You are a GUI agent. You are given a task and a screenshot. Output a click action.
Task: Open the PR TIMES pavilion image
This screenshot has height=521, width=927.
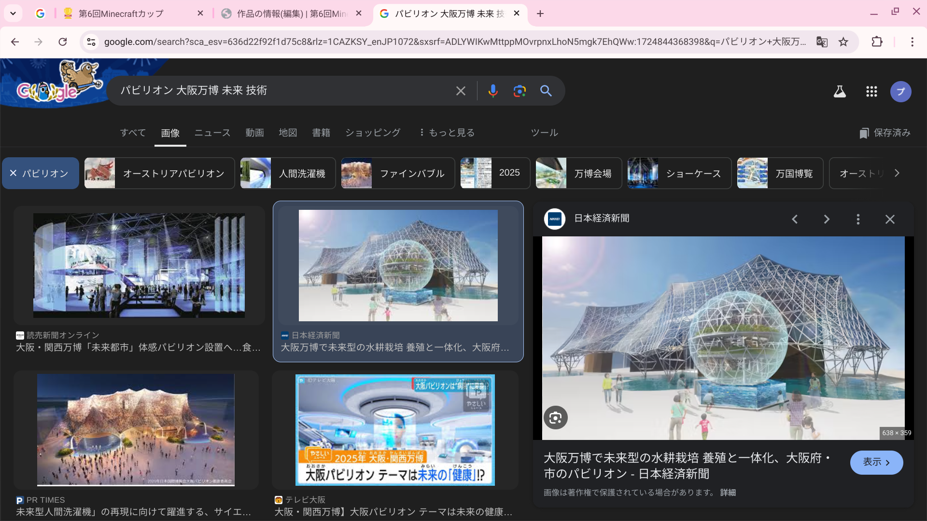click(x=136, y=430)
